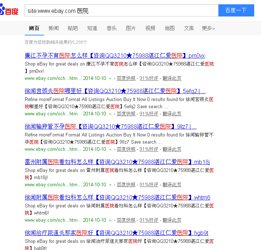This screenshot has height=250, width=261.
Task: Expand dropdown arrow on the whtm6 result
Action: pyautogui.click(x=110, y=220)
